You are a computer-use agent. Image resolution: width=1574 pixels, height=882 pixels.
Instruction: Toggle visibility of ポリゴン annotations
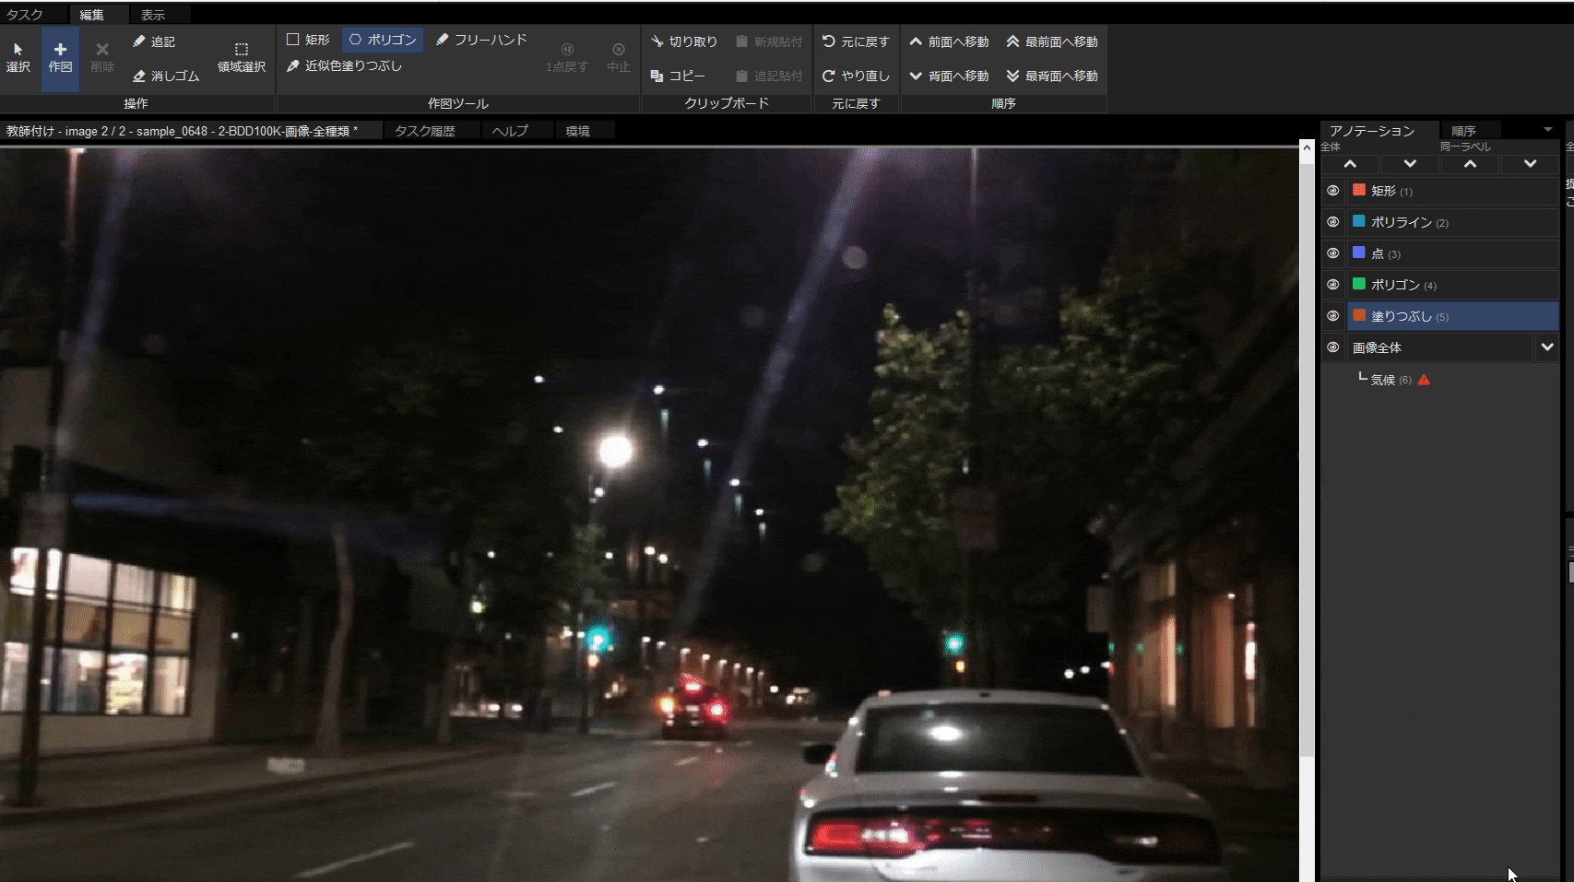coord(1333,285)
